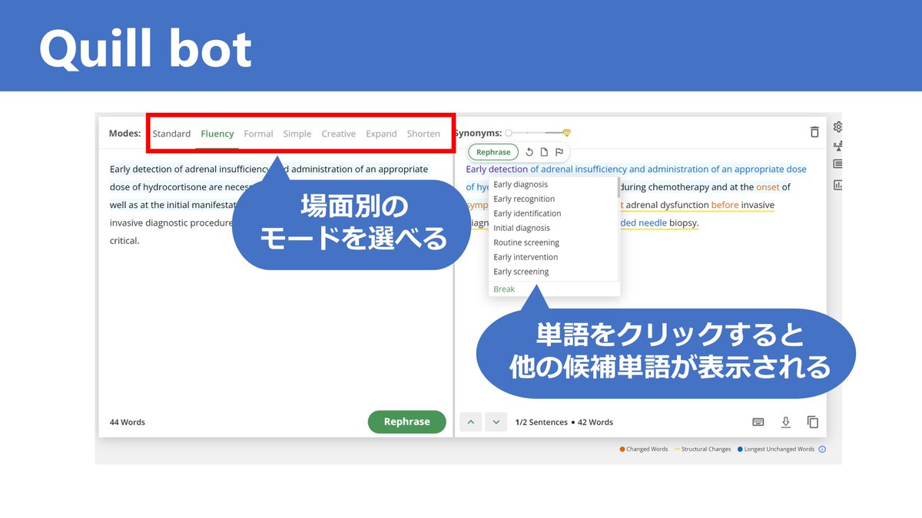This screenshot has width=922, height=518.
Task: Click the outlined Rephrase pill above output
Action: [493, 152]
